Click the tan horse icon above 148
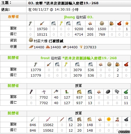131x134 pixels. pyautogui.click(x=90, y=119)
